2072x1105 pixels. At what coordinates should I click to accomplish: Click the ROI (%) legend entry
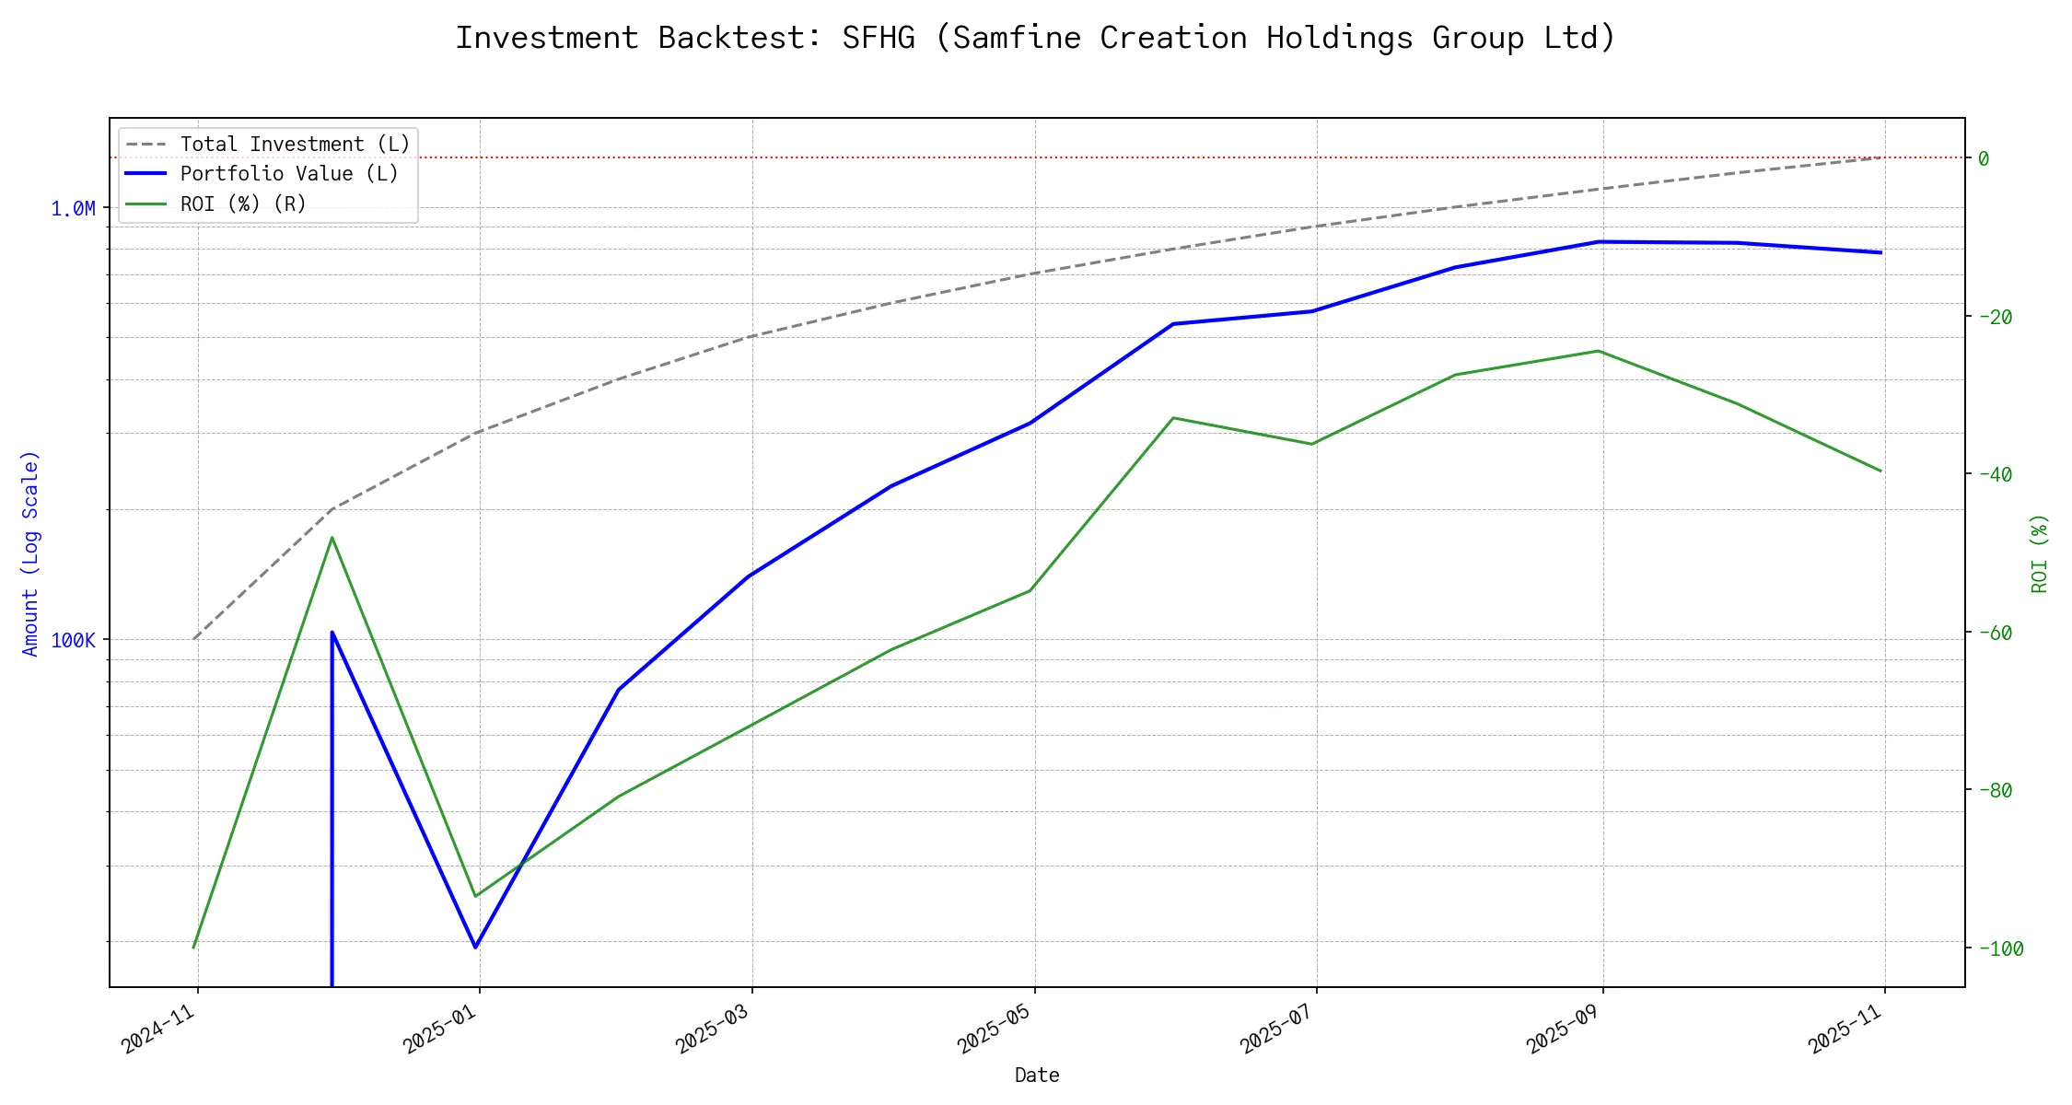[243, 204]
